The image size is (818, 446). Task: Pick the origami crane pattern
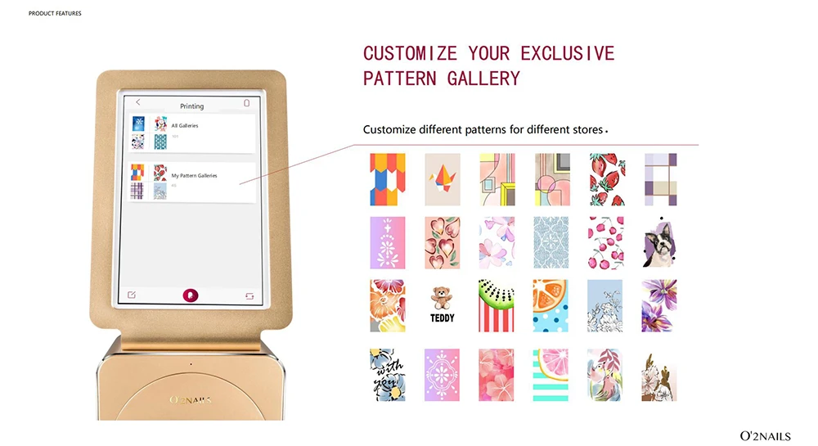[443, 179]
